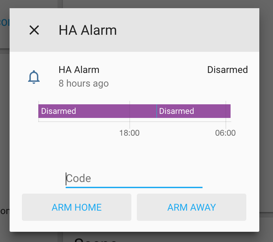The width and height of the screenshot is (273, 242).
Task: Click the 18:00 time axis label
Action: 129,133
